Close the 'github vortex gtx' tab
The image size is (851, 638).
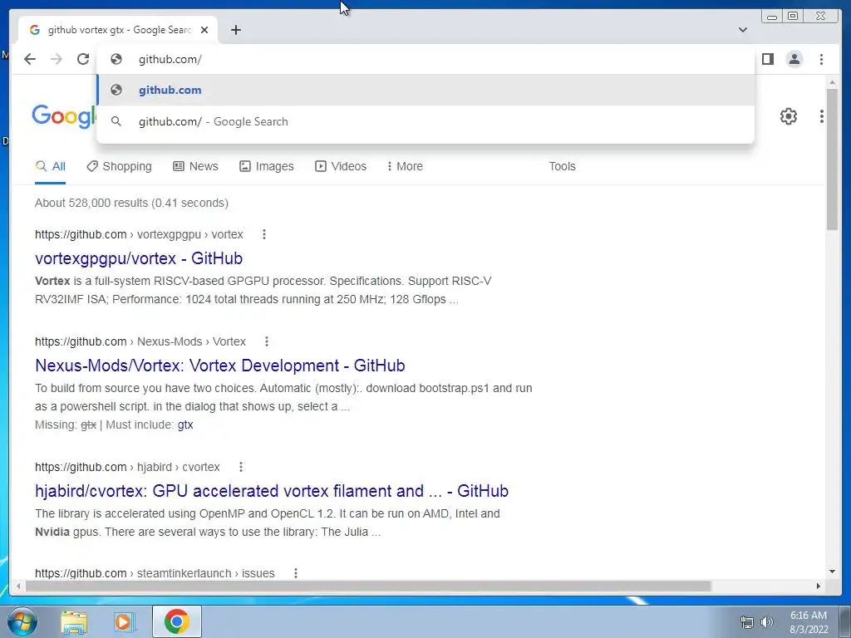point(204,30)
